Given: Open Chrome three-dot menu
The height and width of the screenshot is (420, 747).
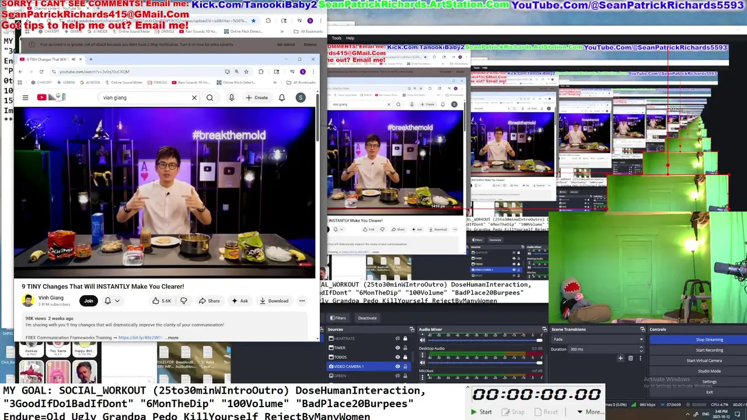Looking at the screenshot, I should click(x=312, y=72).
